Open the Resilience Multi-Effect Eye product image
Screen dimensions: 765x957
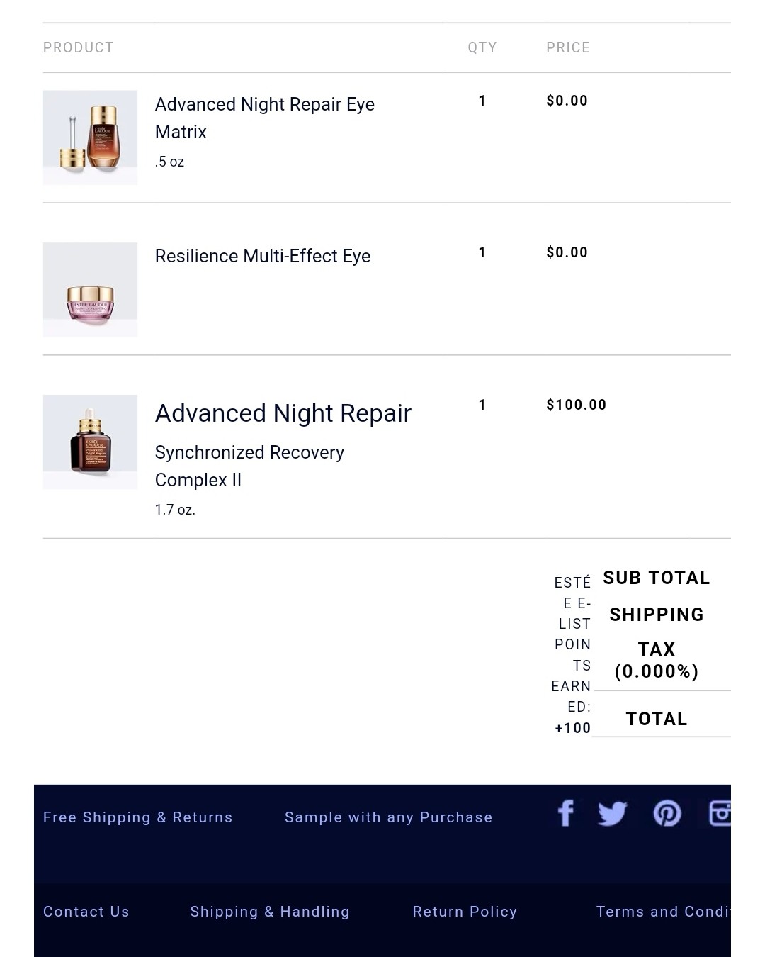(90, 289)
